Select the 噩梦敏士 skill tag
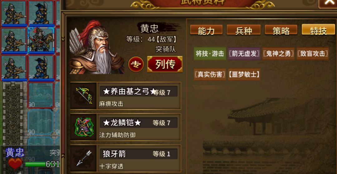 point(244,74)
